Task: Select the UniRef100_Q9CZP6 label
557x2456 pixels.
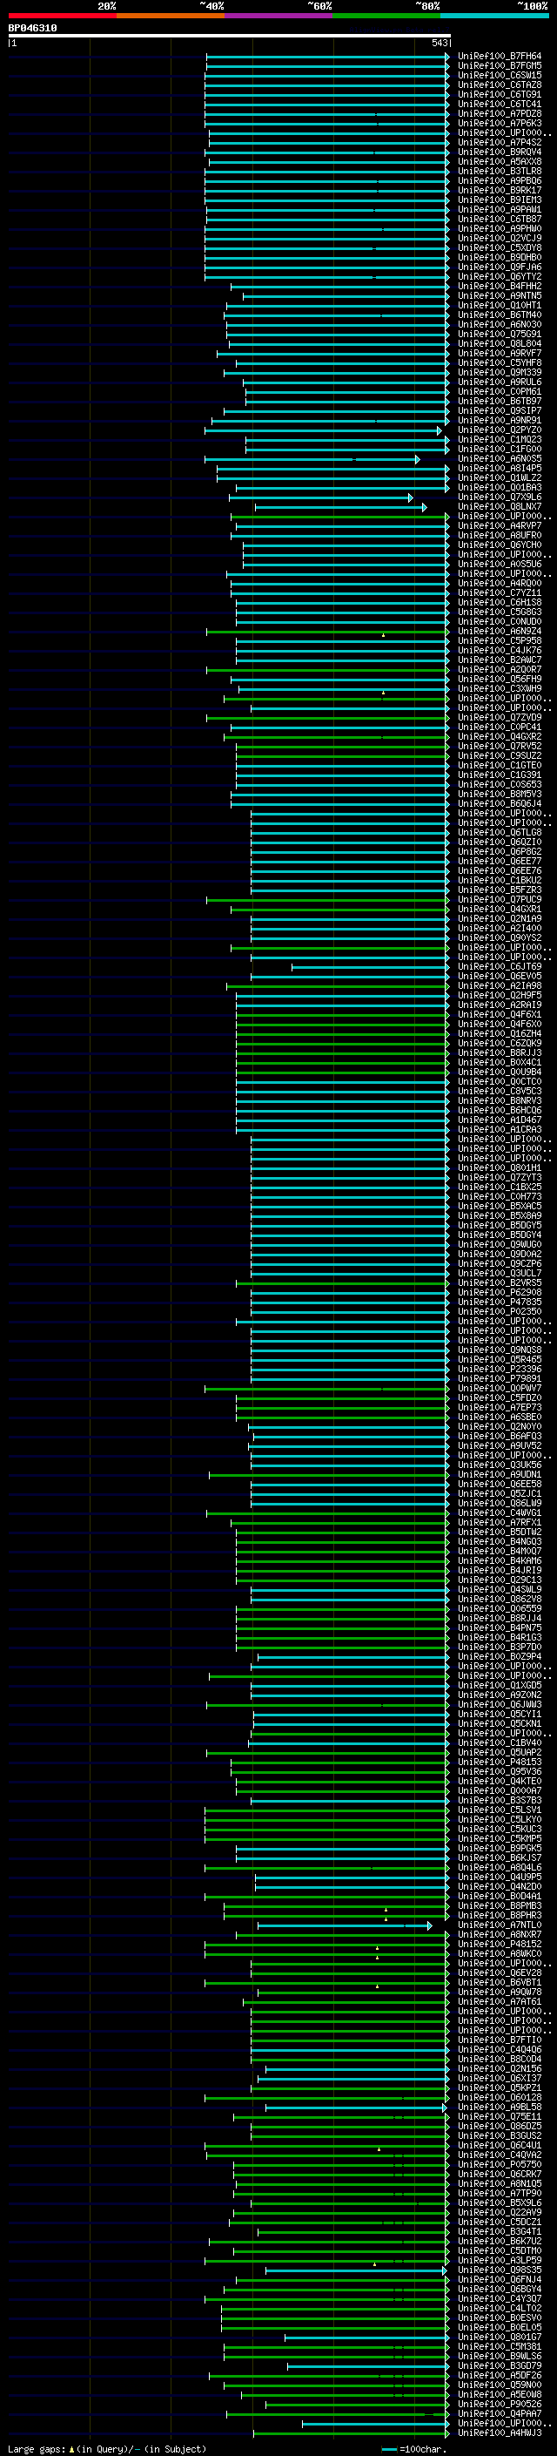Action: pos(500,1264)
